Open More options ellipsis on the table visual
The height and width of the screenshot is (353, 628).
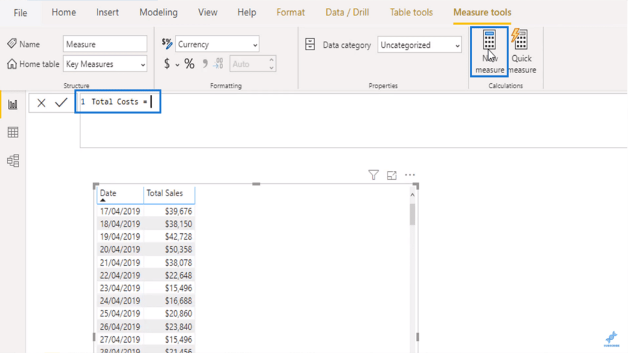point(410,175)
